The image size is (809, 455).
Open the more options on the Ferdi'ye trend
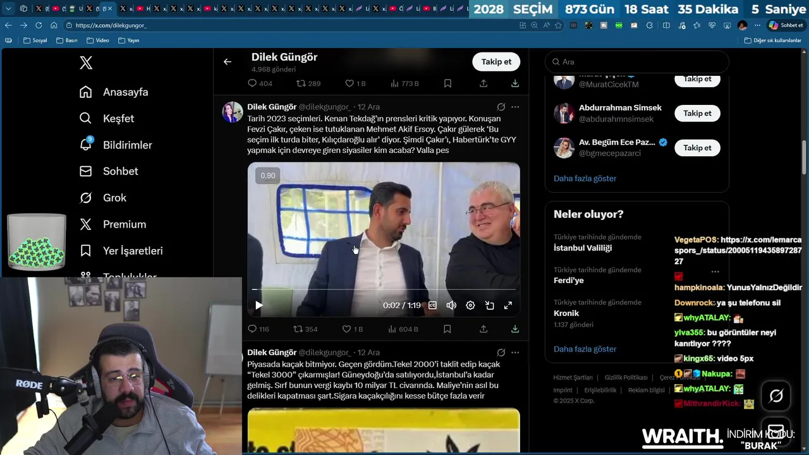tap(715, 271)
